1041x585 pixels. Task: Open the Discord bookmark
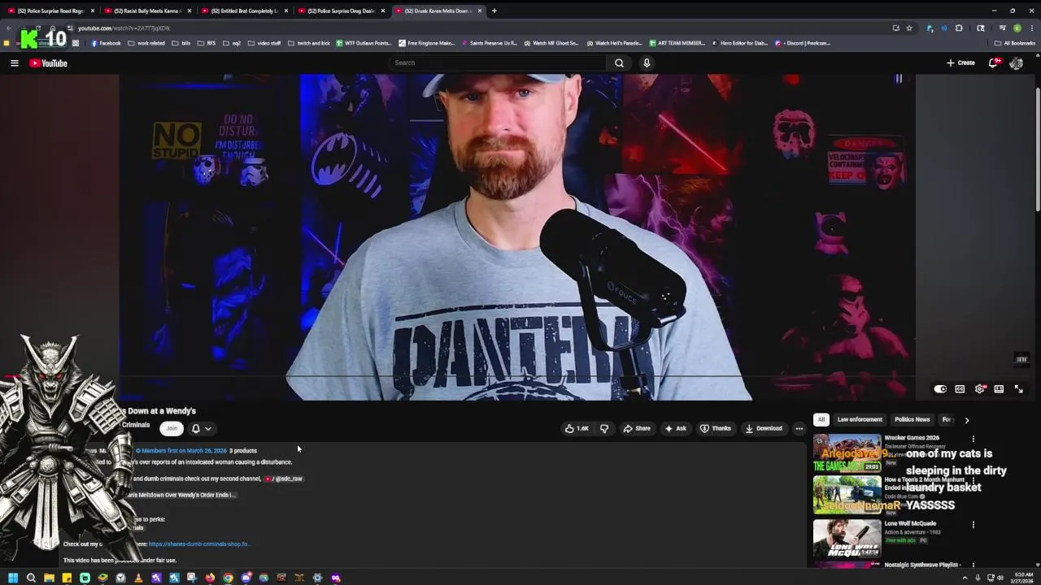[x=801, y=43]
